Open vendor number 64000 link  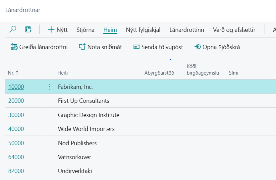pos(16,157)
